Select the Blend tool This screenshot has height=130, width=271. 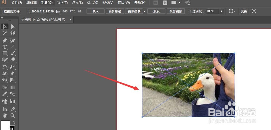click(13, 94)
